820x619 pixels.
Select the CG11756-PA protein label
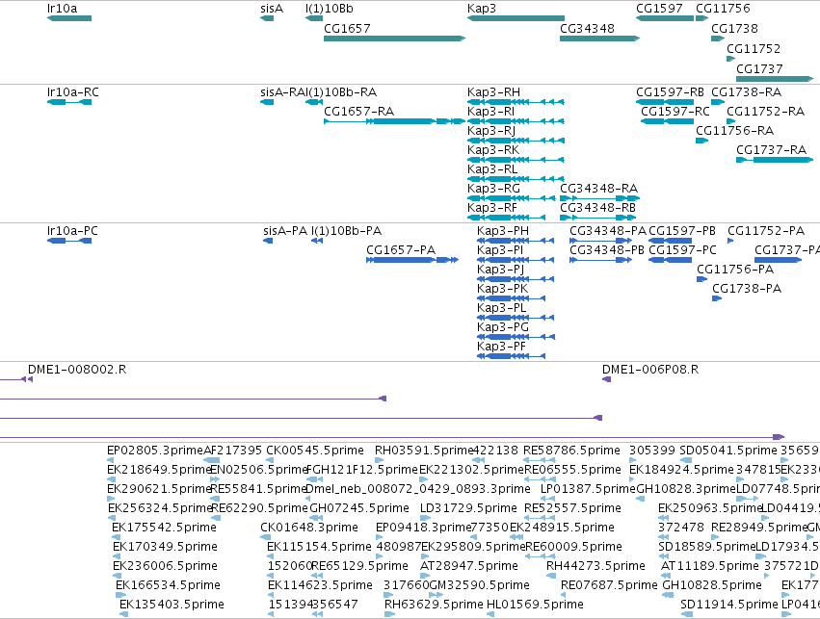pos(735,270)
